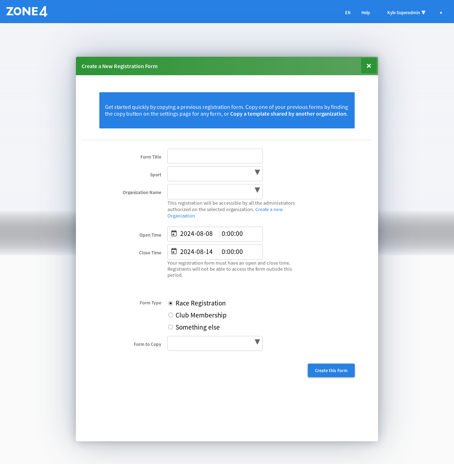Open the Kyle Superadmin user menu
The image size is (454, 464).
[x=406, y=13]
